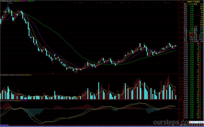Select the highlighted 笔 tab
The height and width of the screenshot is (127, 204).
point(185,125)
